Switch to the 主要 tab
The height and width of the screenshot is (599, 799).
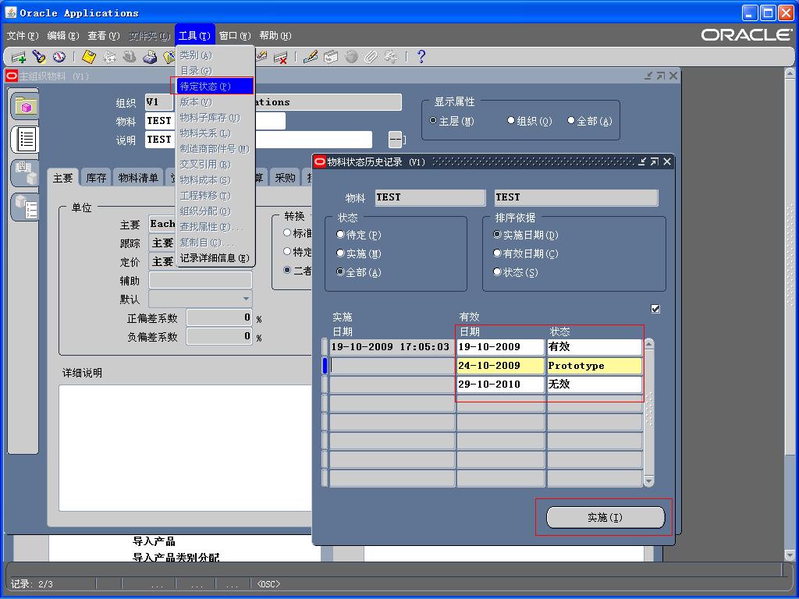pyautogui.click(x=63, y=178)
